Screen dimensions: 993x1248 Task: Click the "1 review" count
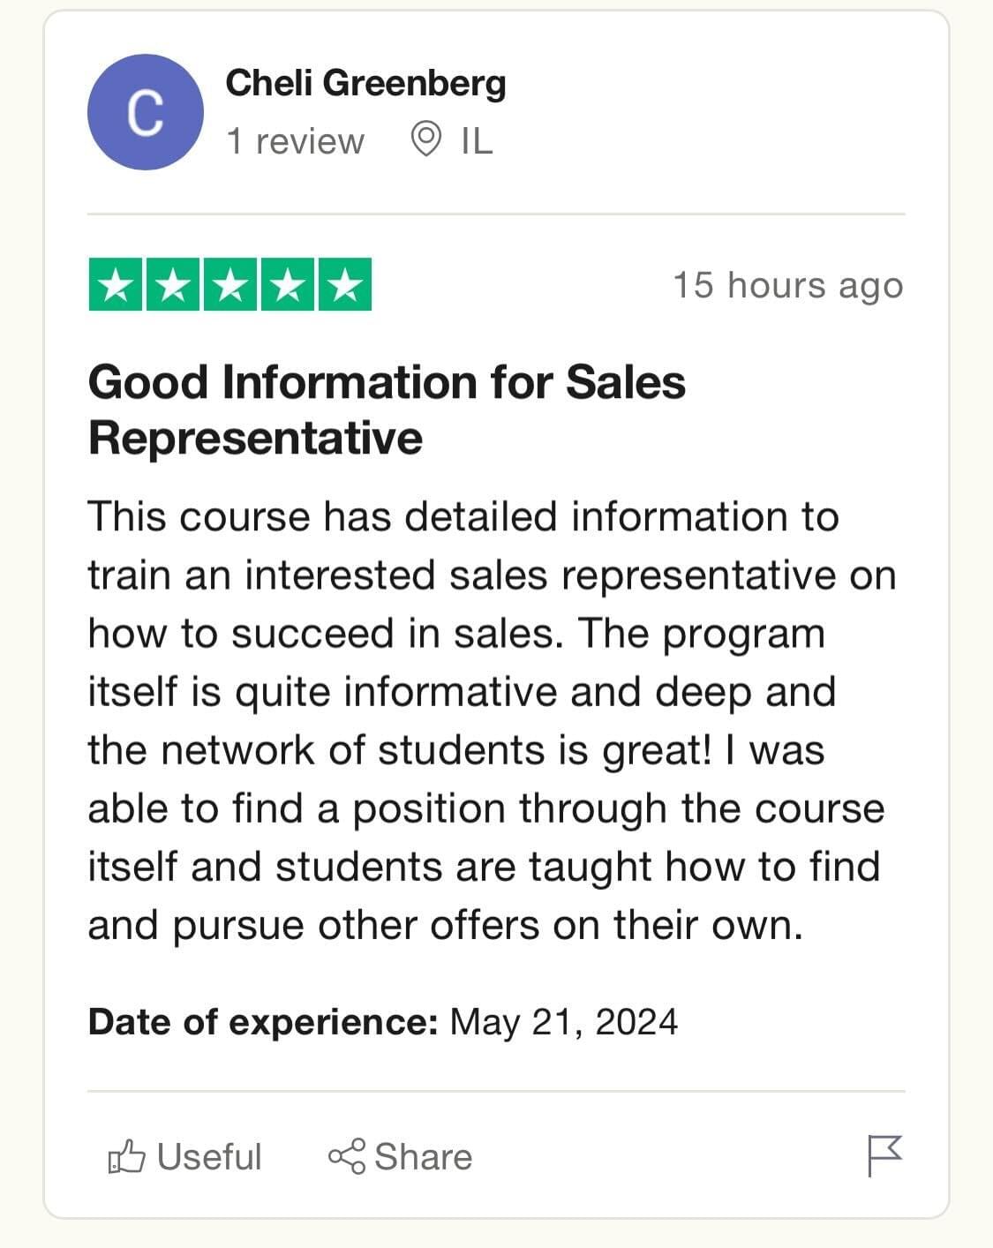coord(295,141)
